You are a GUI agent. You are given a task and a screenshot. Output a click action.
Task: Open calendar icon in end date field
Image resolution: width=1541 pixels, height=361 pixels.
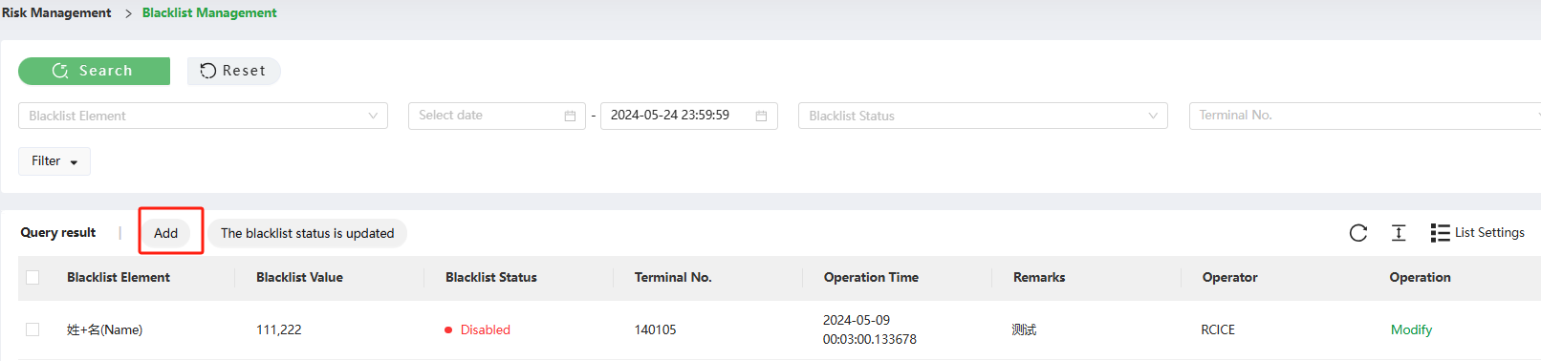pos(762,116)
